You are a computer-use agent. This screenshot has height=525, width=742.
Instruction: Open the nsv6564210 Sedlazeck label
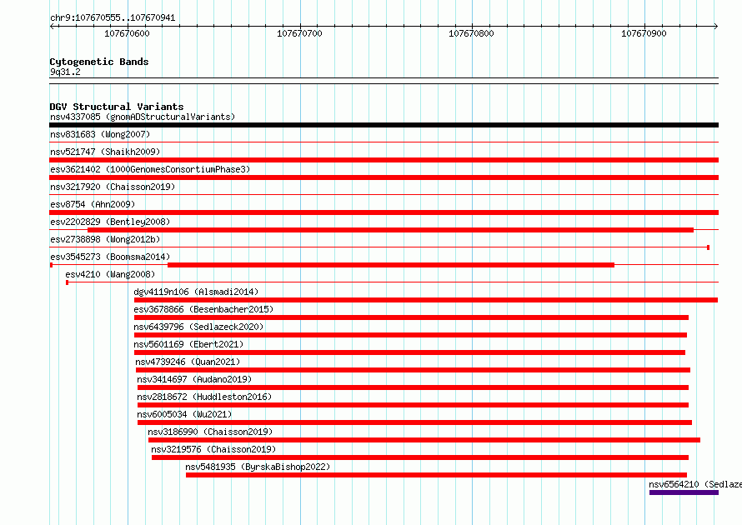(695, 484)
